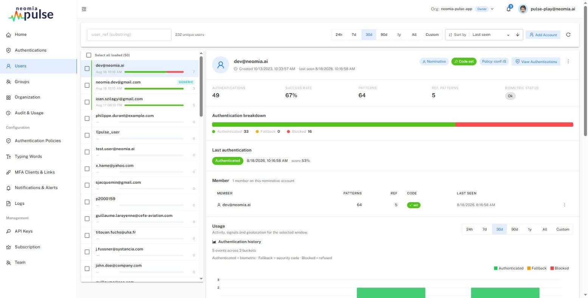Check the box for 1|pulse_user
The width and height of the screenshot is (588, 298).
pos(87,135)
